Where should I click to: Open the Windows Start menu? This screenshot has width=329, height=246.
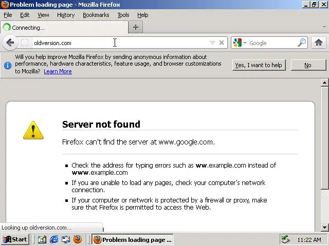(15, 239)
